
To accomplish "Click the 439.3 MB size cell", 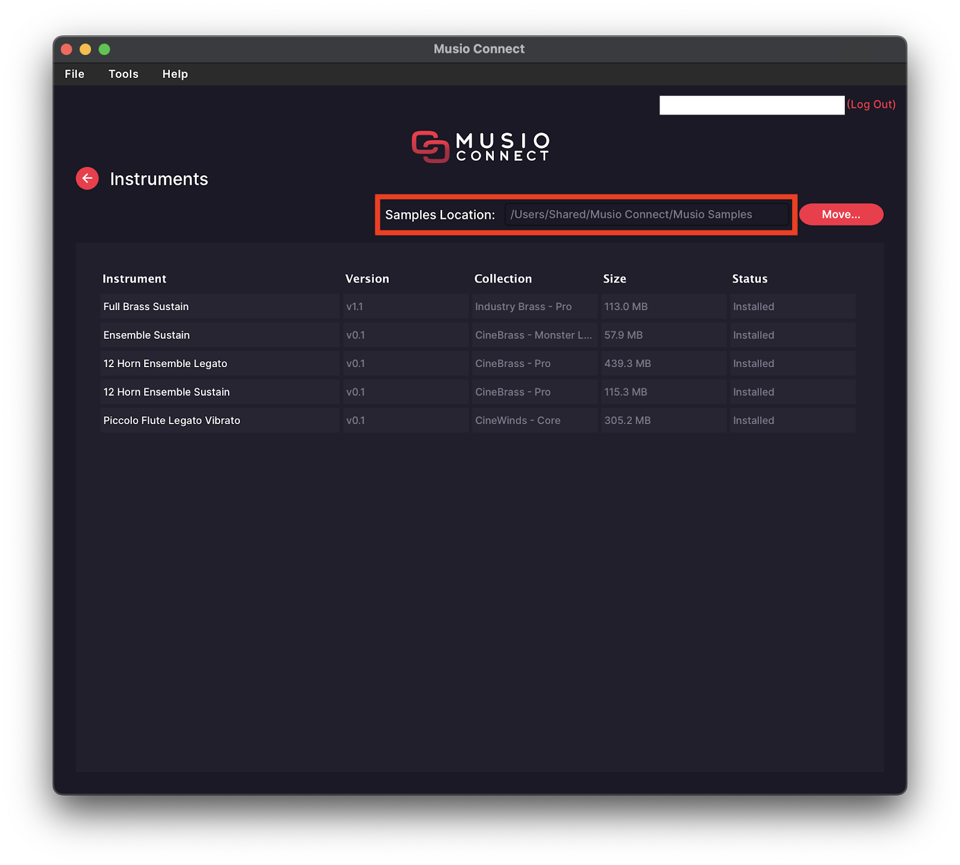I will [x=664, y=364].
